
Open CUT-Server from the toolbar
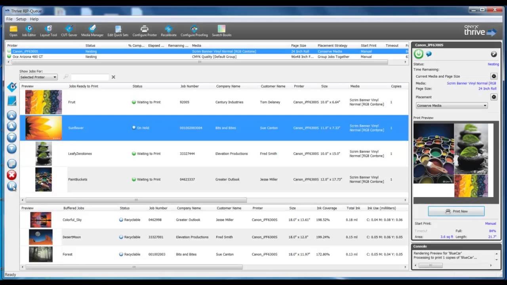click(x=69, y=30)
